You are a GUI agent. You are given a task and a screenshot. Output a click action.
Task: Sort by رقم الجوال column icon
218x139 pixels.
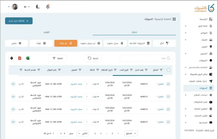click(x=59, y=70)
